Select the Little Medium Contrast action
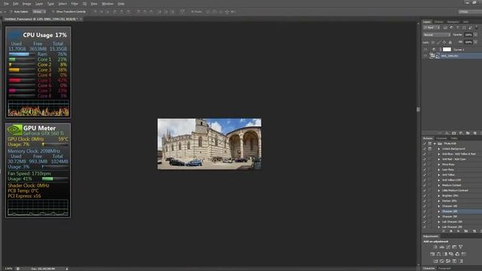This screenshot has width=482, height=271. click(455, 190)
